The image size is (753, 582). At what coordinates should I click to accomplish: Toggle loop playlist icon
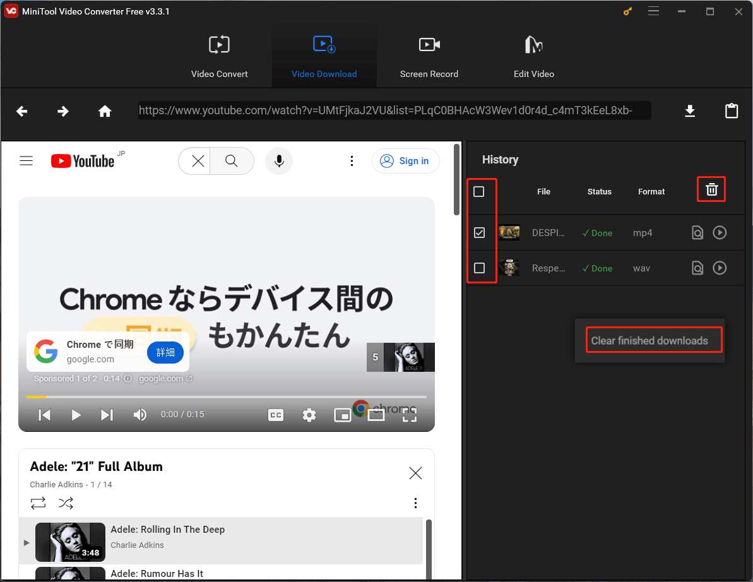tap(38, 502)
